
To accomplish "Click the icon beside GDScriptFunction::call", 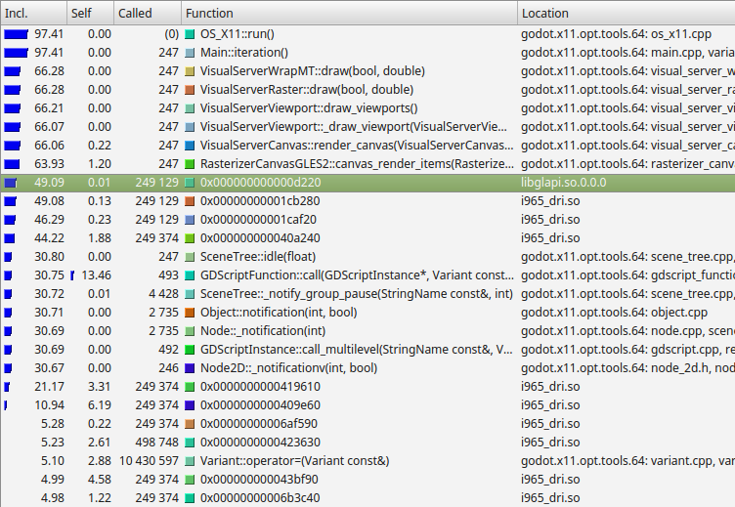I will (x=190, y=275).
